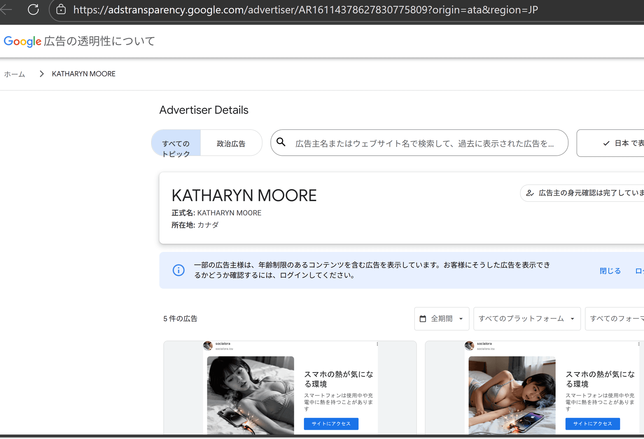Select the すべてのトピック tab
The image size is (644, 439).
[176, 143]
